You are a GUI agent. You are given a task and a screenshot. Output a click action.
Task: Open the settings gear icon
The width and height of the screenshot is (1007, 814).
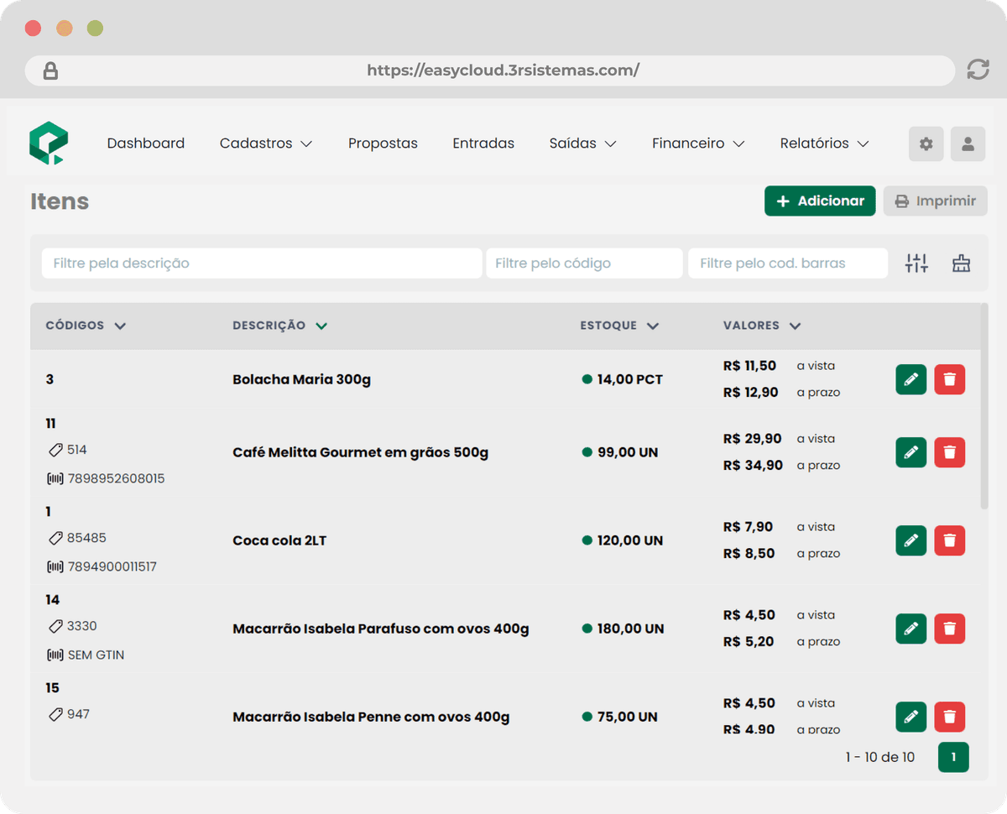click(926, 143)
